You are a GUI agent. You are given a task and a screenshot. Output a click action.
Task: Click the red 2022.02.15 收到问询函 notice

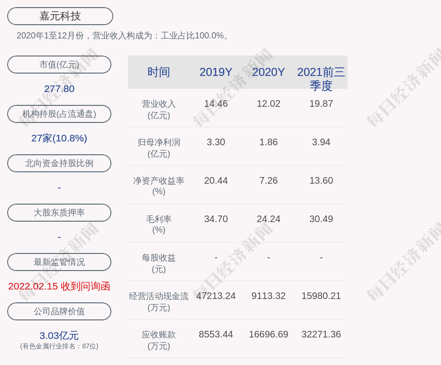pos(59,286)
